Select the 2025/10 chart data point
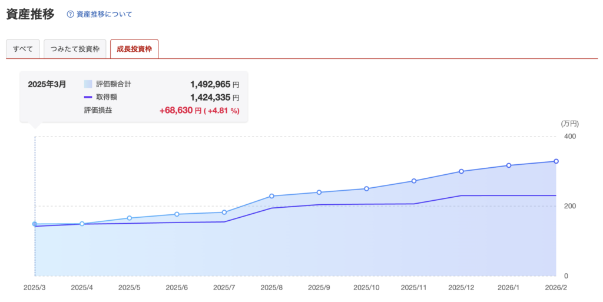 coord(366,189)
